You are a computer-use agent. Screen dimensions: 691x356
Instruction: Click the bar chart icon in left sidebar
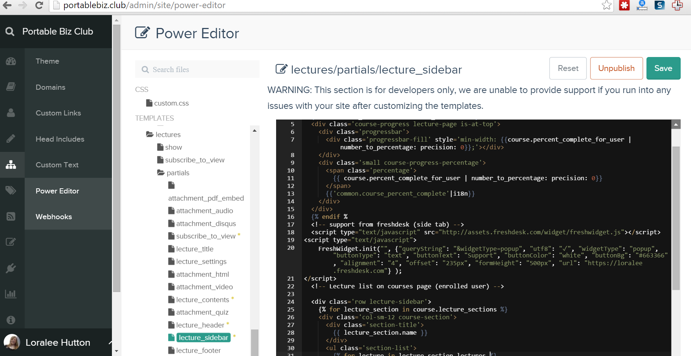[x=11, y=294]
